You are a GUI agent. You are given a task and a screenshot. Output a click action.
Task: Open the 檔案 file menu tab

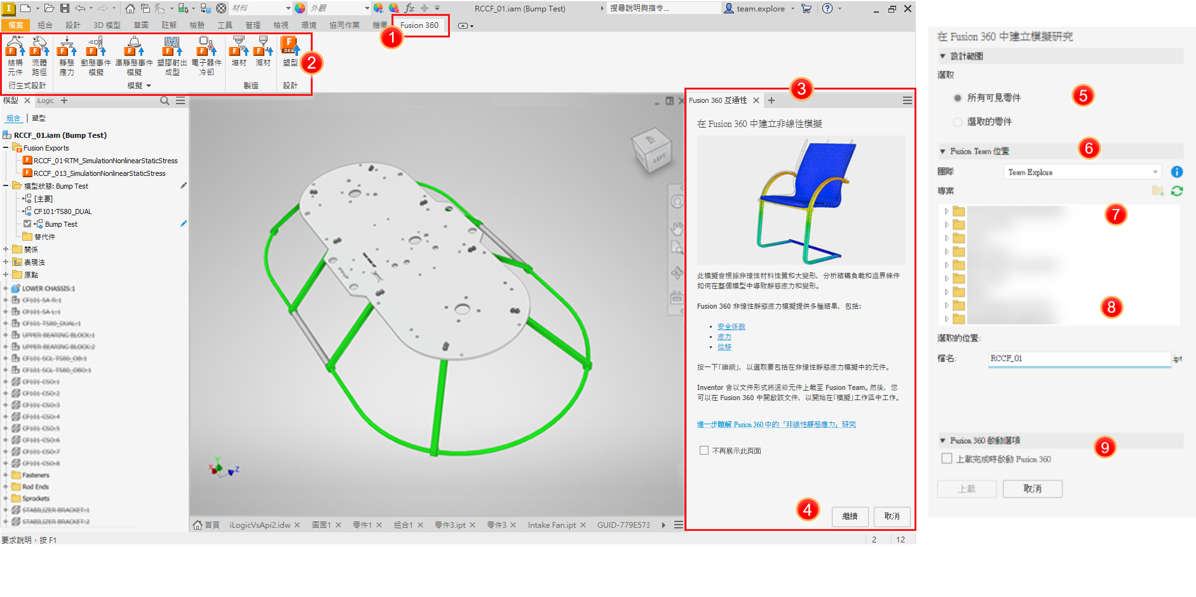[x=16, y=25]
